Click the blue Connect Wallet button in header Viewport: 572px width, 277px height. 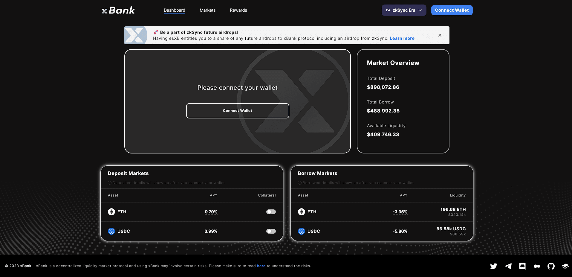pyautogui.click(x=452, y=10)
